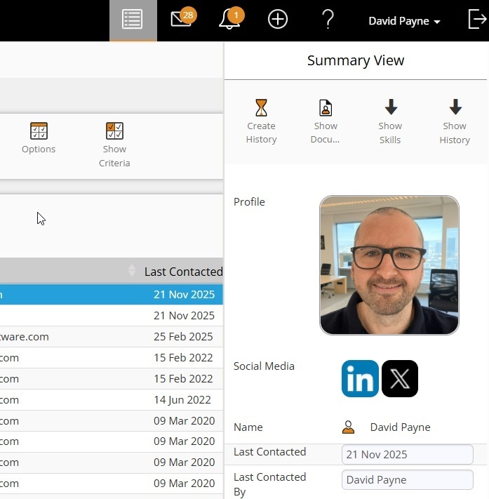Click the Last Contacted date field
This screenshot has width=489, height=499.
pos(407,455)
